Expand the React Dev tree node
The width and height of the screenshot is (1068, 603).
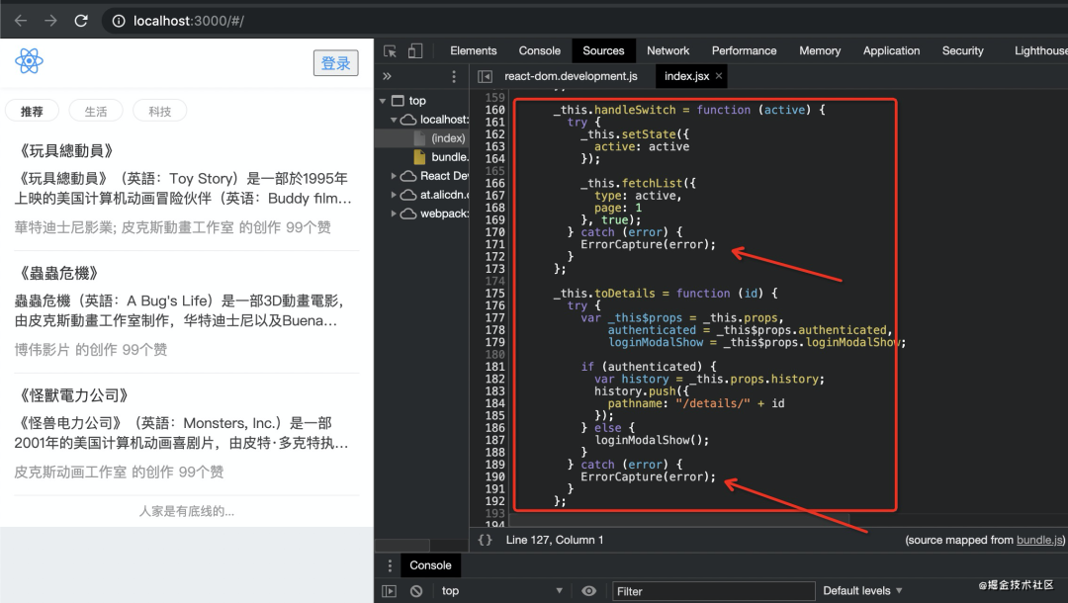(x=395, y=176)
